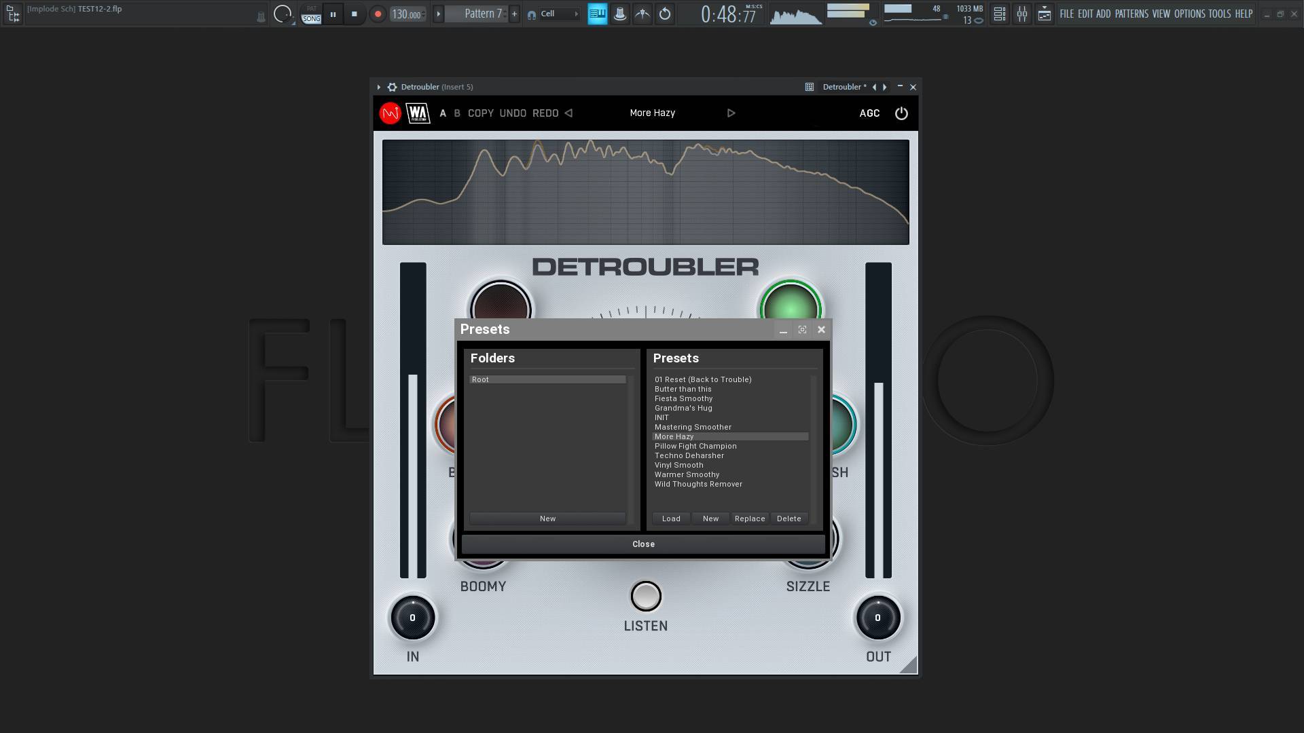Select previous plugin preset arrow in title bar
The image size is (1304, 733).
874,87
